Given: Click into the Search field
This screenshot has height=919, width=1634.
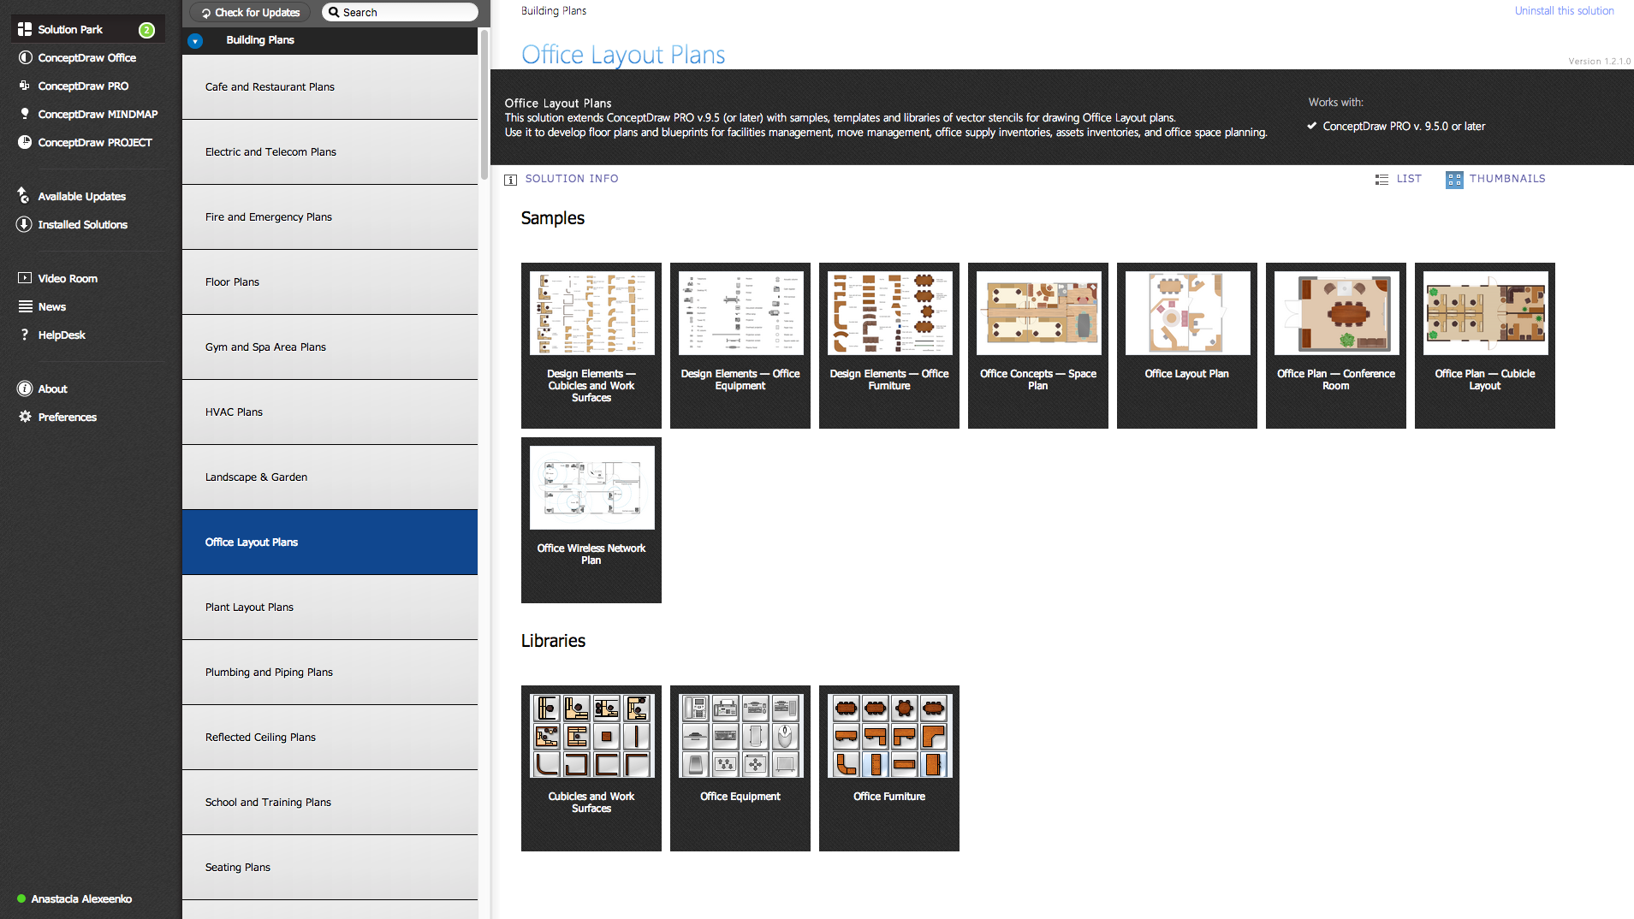Looking at the screenshot, I should point(400,12).
